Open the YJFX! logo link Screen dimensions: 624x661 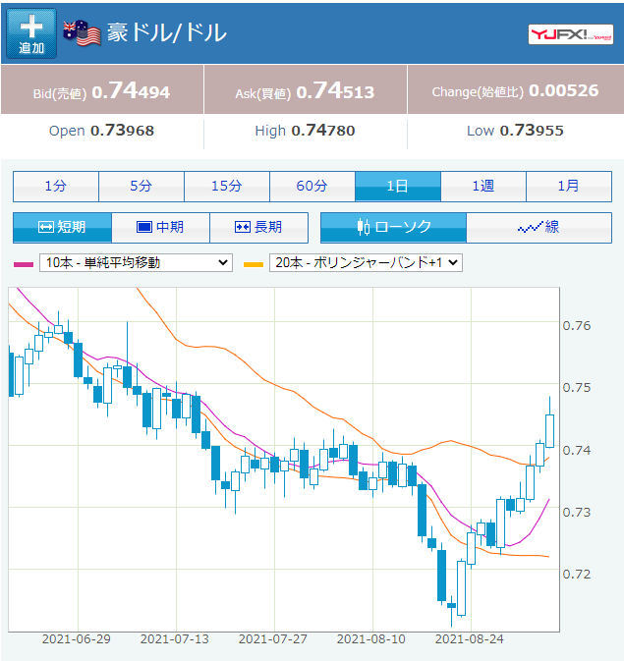click(570, 34)
